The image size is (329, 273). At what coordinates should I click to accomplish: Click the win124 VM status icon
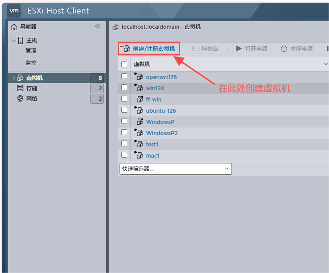(x=139, y=88)
